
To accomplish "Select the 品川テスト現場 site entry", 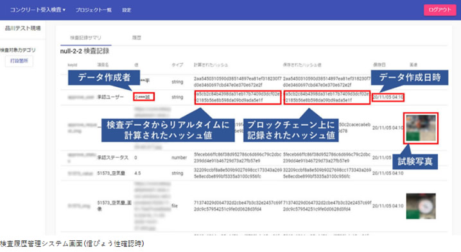I will 23,28.
